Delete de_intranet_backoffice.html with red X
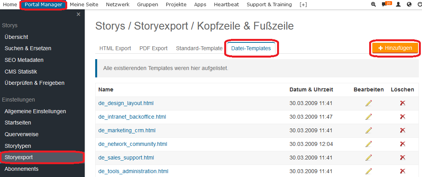 coord(403,117)
